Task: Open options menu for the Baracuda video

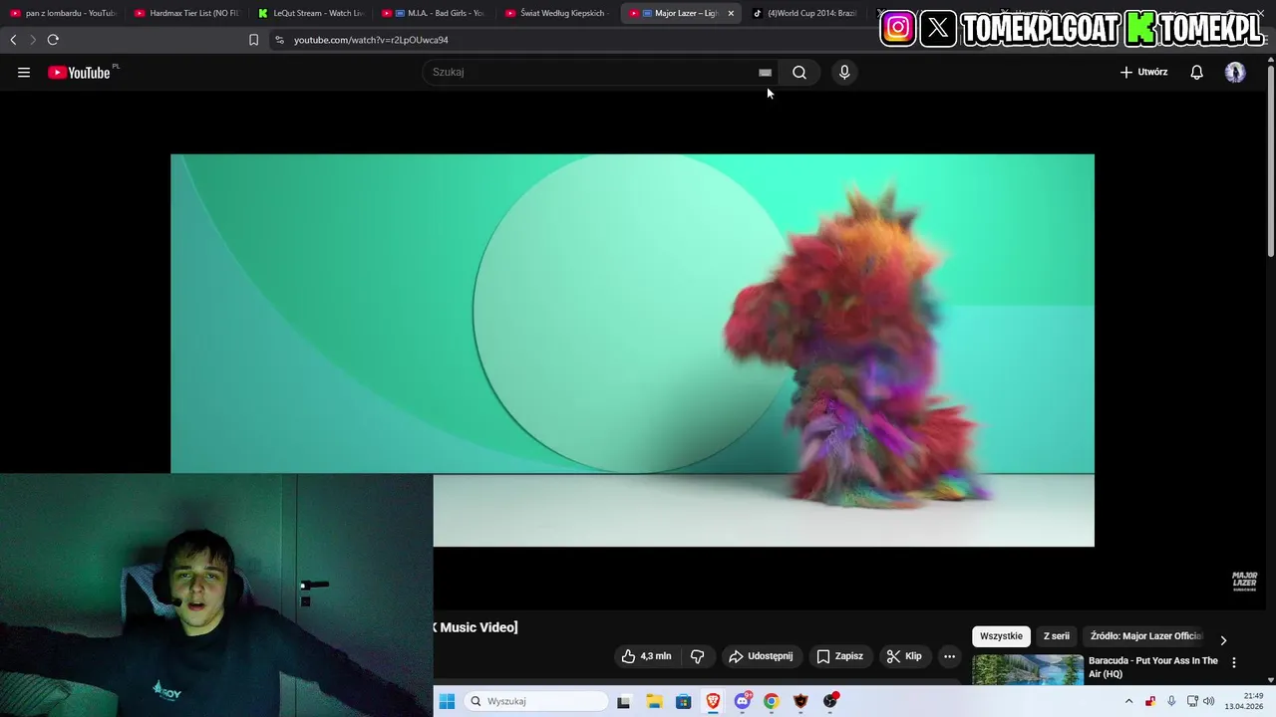Action: [1234, 662]
